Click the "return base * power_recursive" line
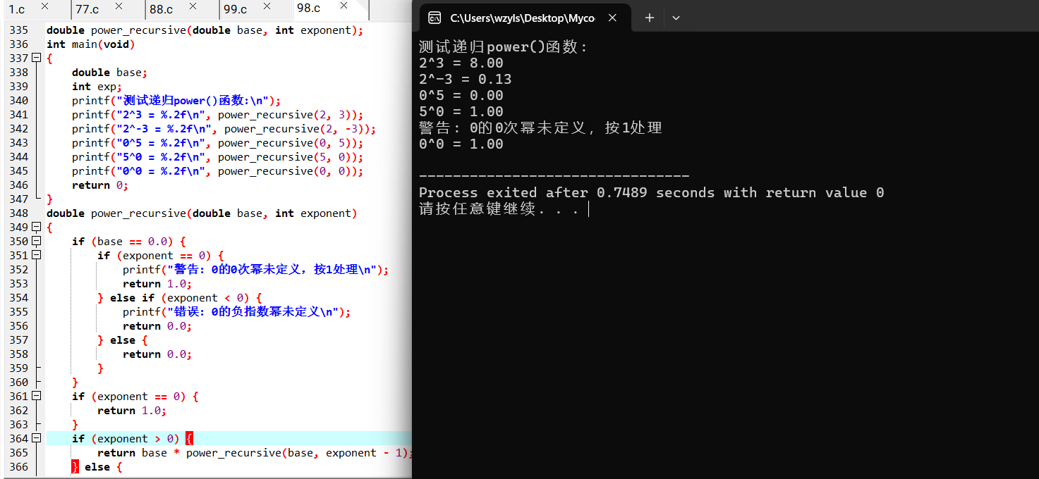Viewport: 1039px width, 479px height. (x=255, y=453)
